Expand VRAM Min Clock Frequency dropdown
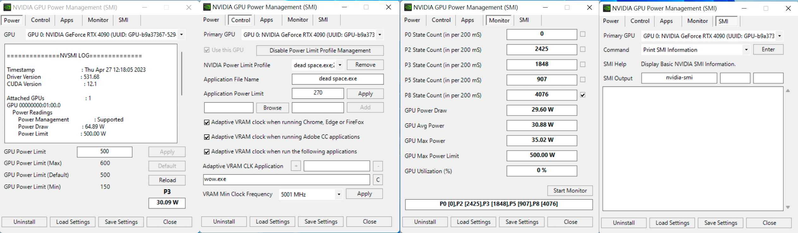This screenshot has width=798, height=233. (339, 194)
